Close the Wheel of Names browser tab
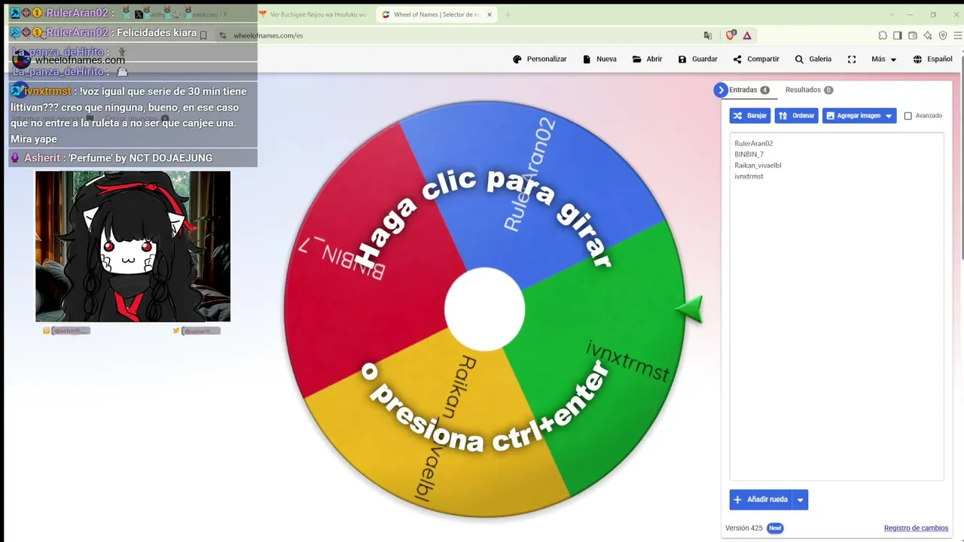The height and width of the screenshot is (542, 964). pyautogui.click(x=490, y=14)
